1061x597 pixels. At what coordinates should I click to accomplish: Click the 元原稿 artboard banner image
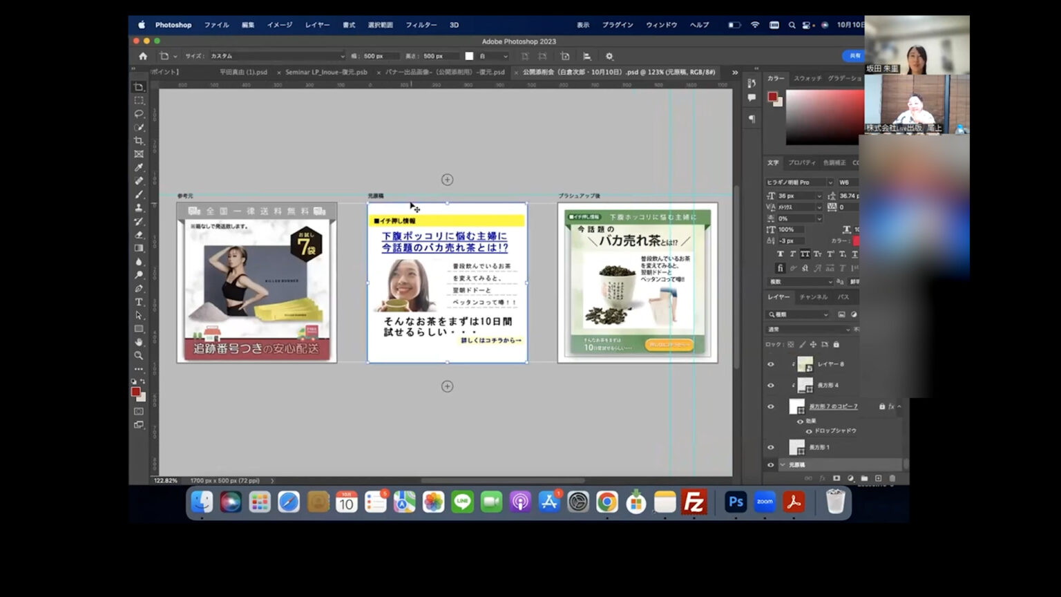(447, 283)
